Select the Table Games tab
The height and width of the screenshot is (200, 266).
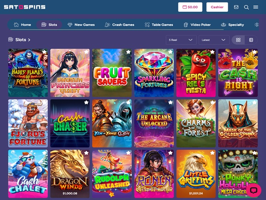(x=159, y=25)
